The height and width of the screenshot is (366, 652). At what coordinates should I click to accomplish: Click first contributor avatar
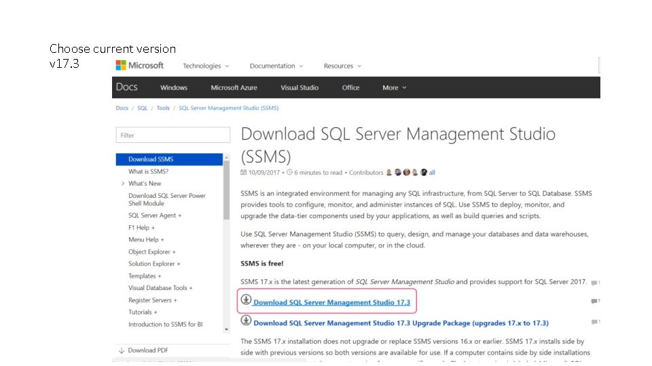coord(389,173)
